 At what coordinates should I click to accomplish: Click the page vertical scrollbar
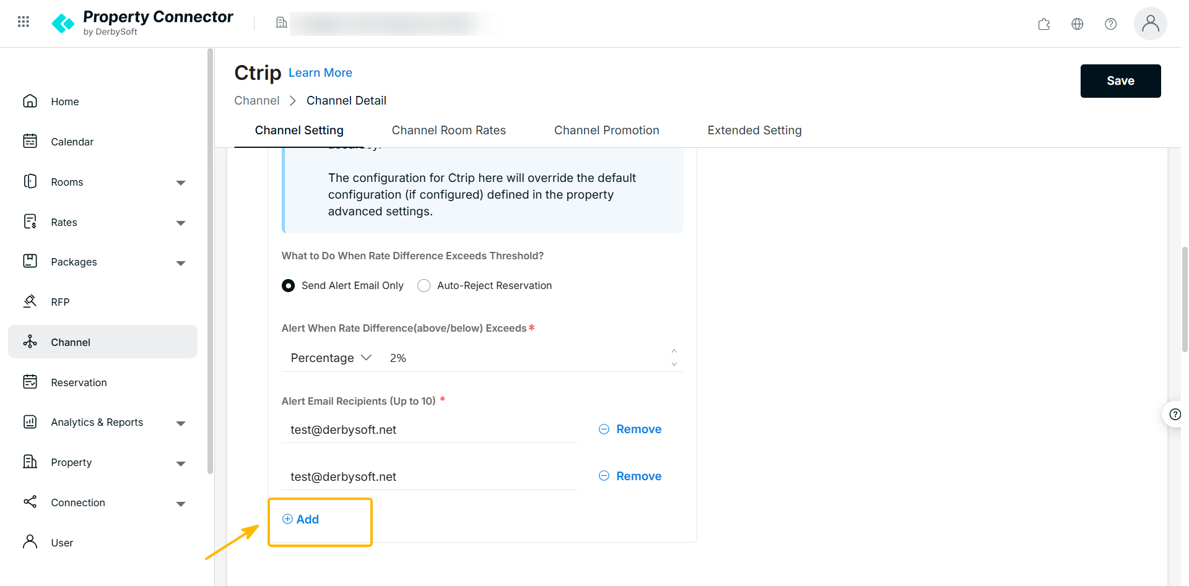[1185, 299]
